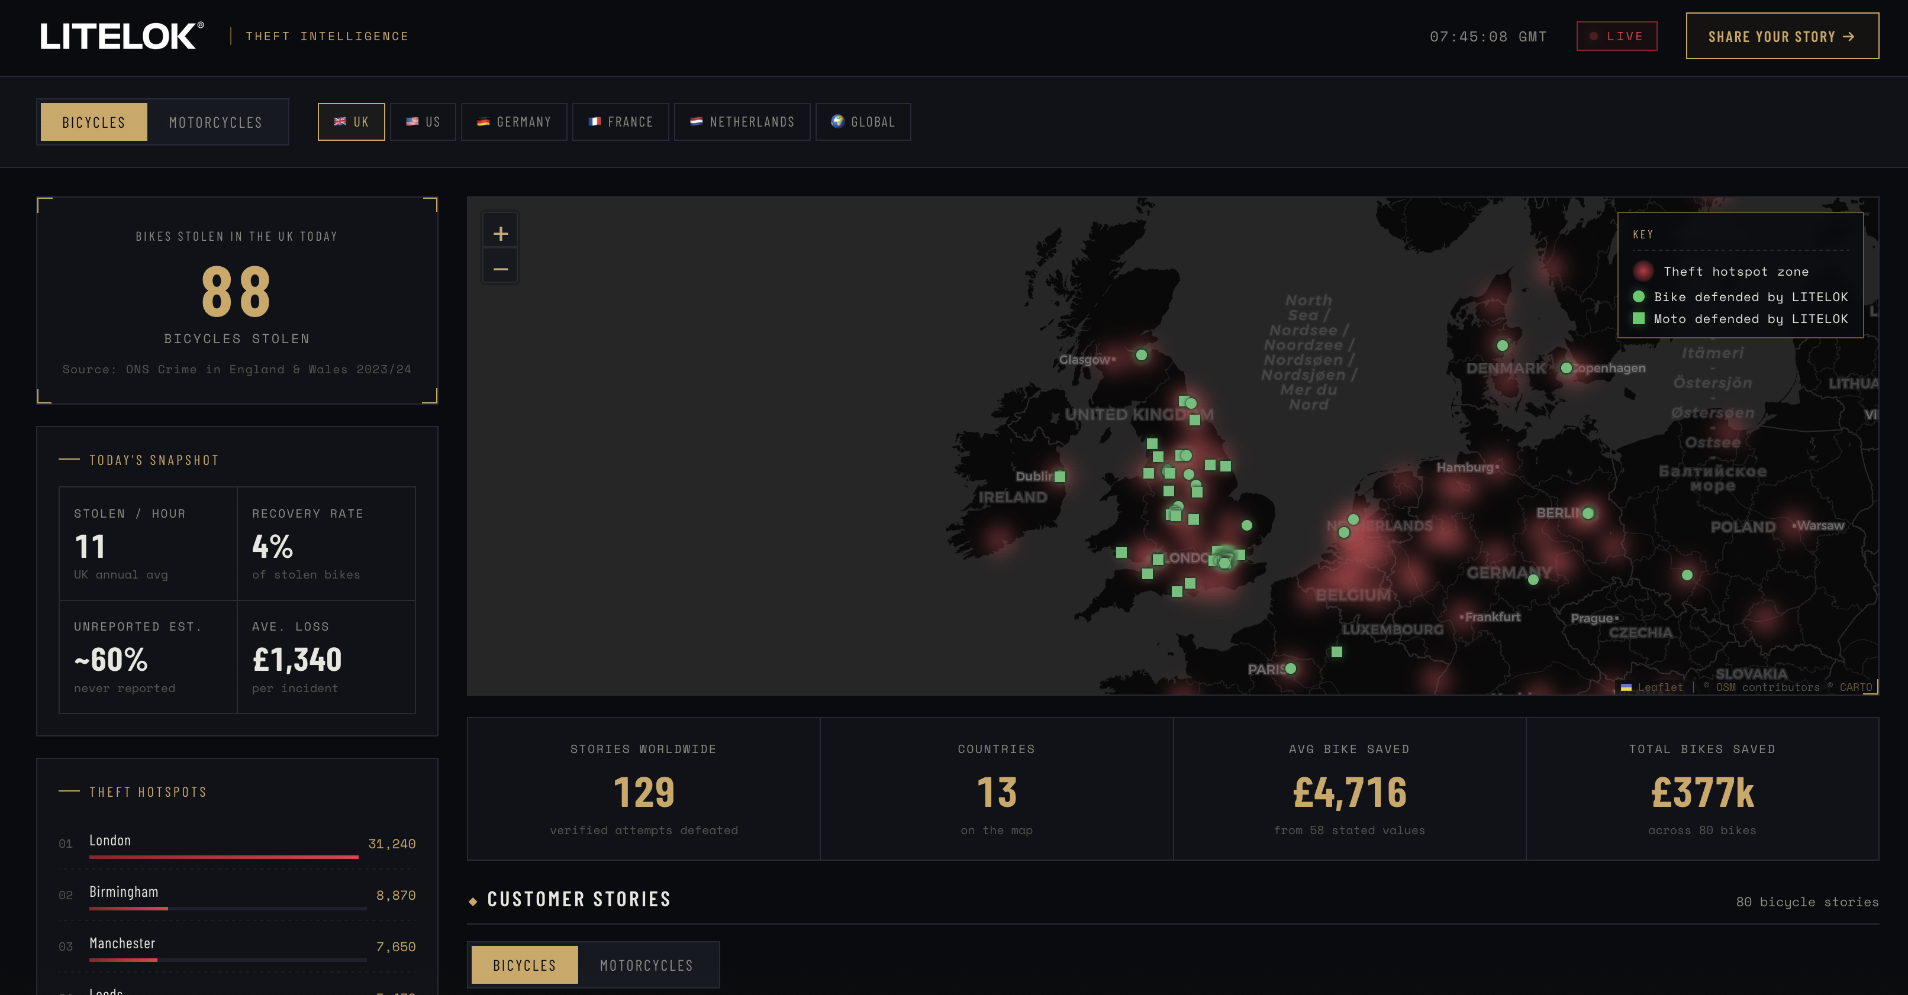The height and width of the screenshot is (995, 1908).
Task: Click the 88 bicycles stolen counter
Action: click(x=236, y=292)
